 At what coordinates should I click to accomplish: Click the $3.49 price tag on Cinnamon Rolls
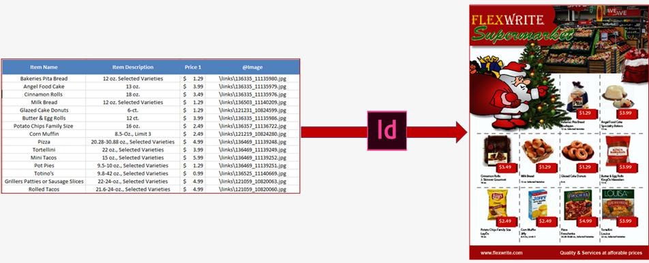[505, 166]
